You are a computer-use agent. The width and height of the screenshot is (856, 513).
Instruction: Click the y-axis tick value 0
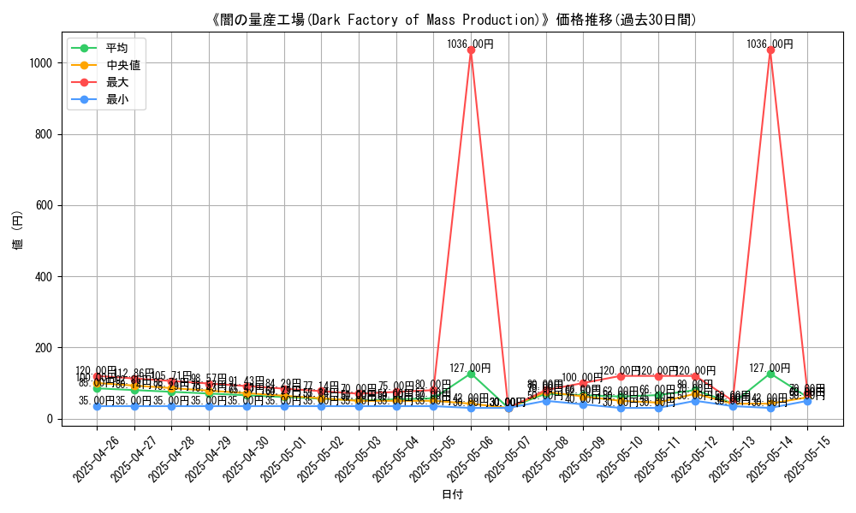(50, 419)
